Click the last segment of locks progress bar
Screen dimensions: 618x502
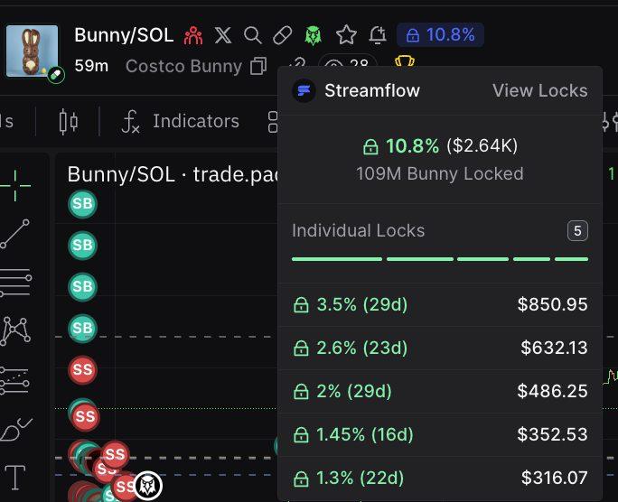[x=572, y=259]
